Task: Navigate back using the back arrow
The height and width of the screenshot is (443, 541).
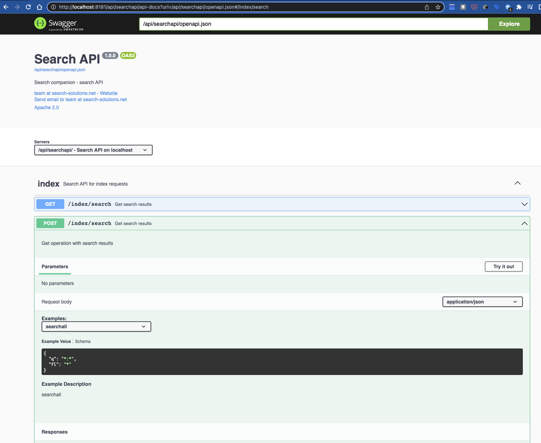Action: click(x=6, y=7)
